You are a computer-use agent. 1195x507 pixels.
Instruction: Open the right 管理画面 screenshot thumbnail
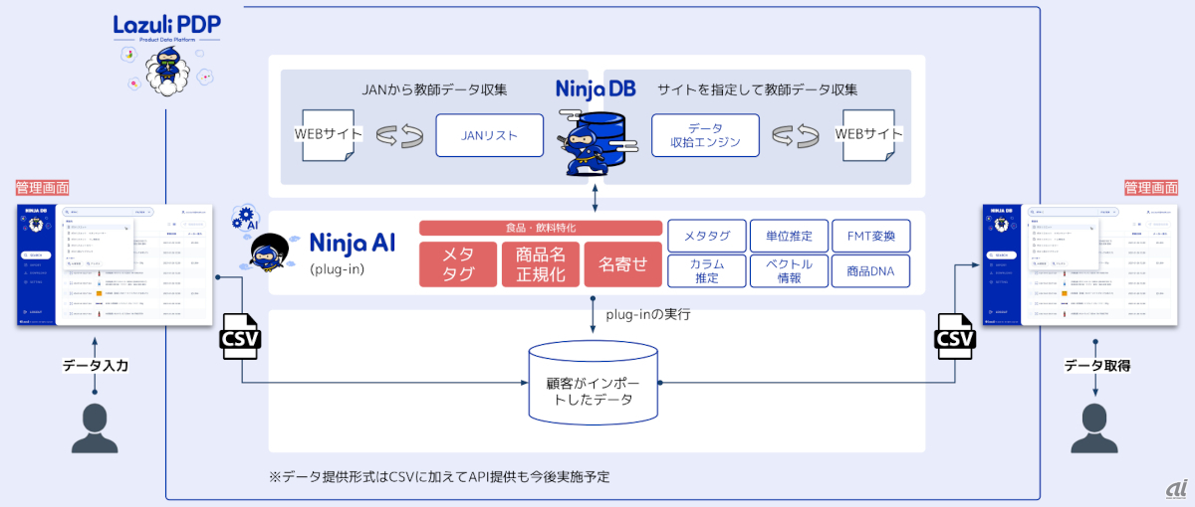[x=1079, y=264]
